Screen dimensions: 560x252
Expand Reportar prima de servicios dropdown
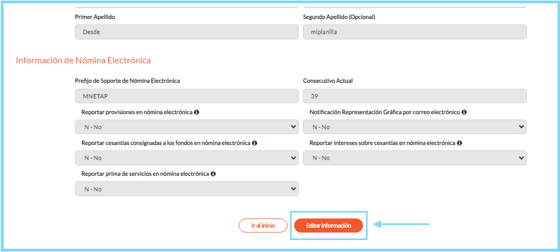point(187,189)
